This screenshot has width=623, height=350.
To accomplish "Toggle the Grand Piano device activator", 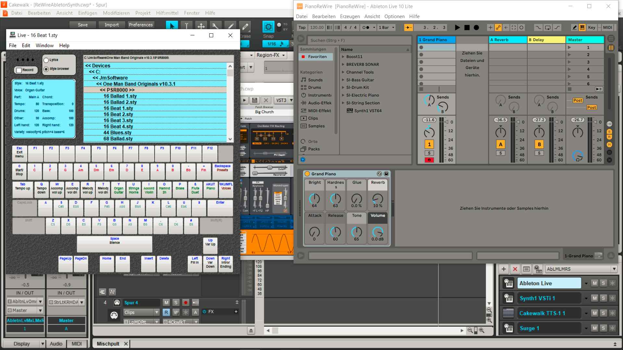I will [x=307, y=174].
